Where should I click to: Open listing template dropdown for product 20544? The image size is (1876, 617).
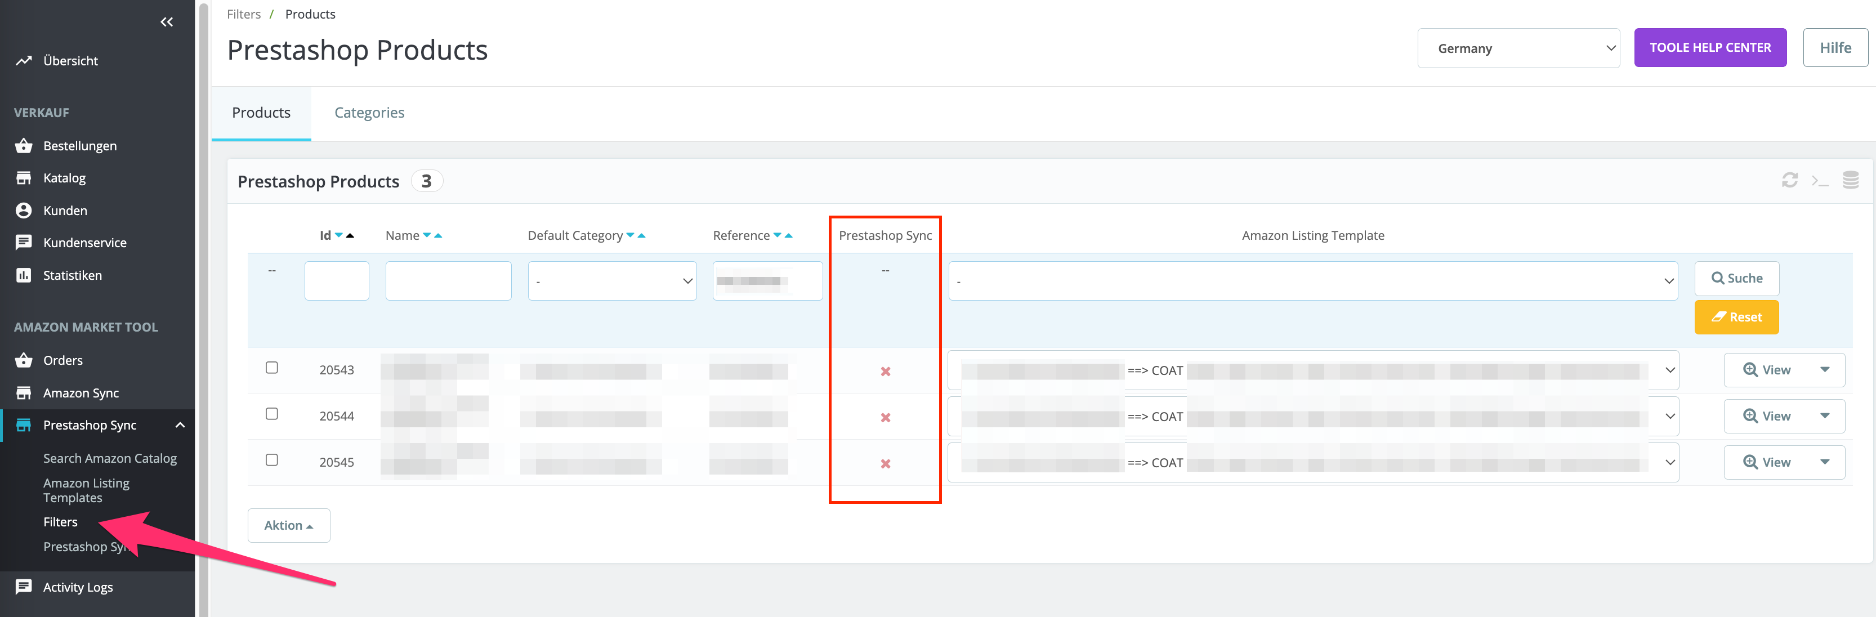1312,416
